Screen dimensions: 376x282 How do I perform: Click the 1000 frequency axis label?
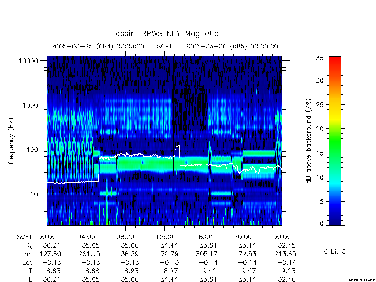[30, 105]
